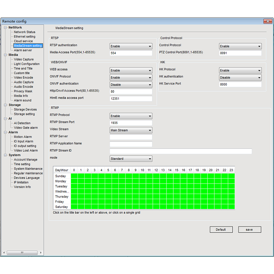Save the media stream settings
Image resolution: width=274 pixels, height=274 pixels.
(250, 229)
